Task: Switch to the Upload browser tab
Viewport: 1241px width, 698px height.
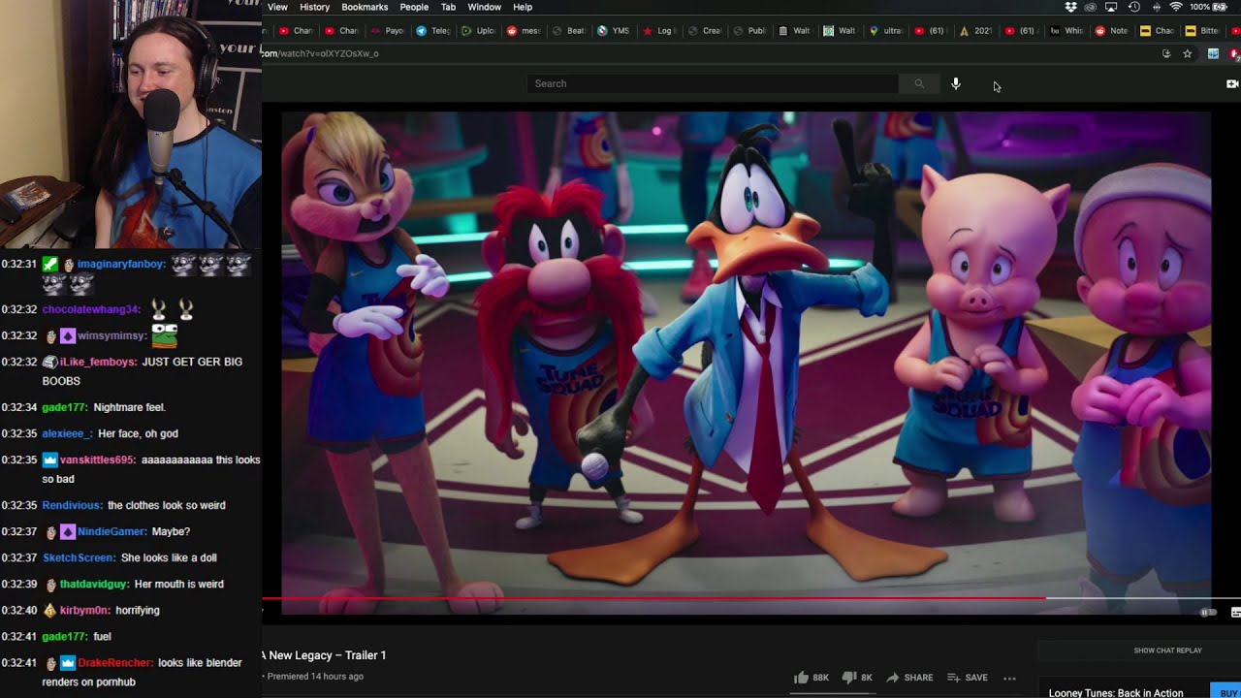Action: [479, 31]
